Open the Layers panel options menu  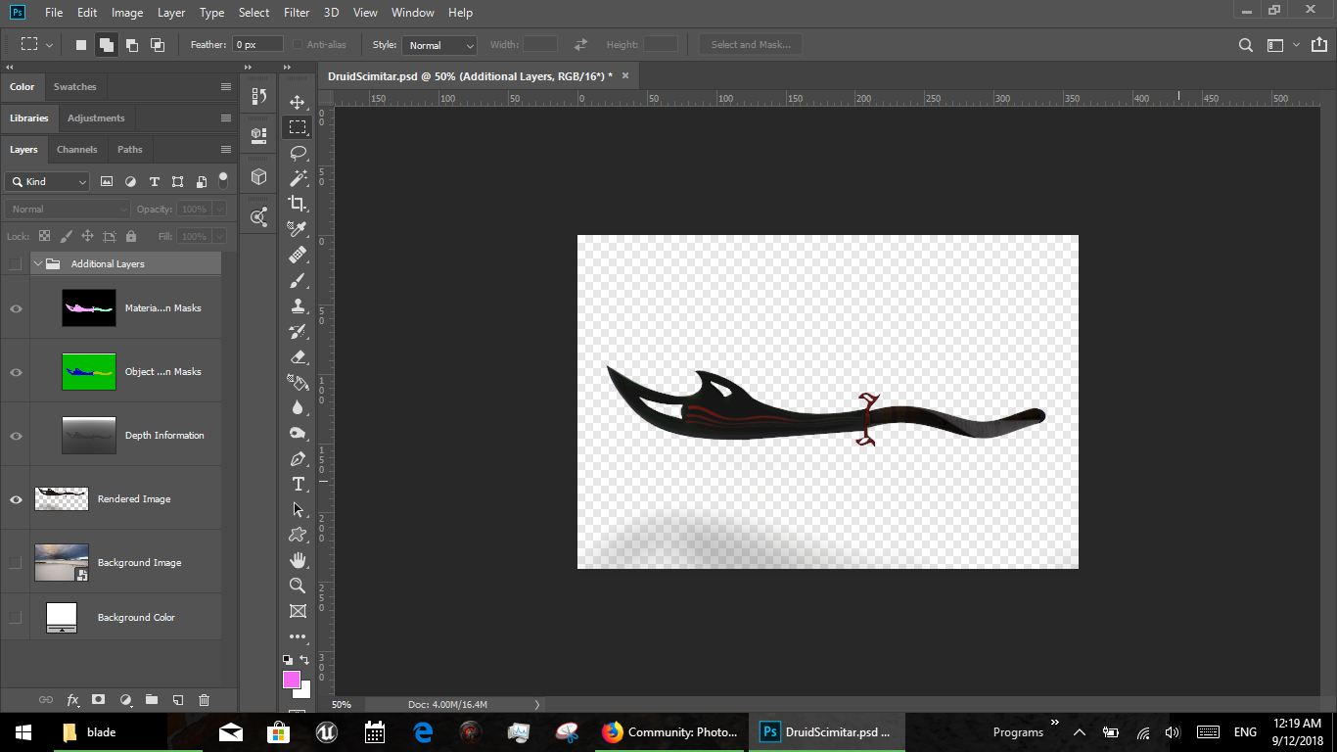[x=226, y=150]
